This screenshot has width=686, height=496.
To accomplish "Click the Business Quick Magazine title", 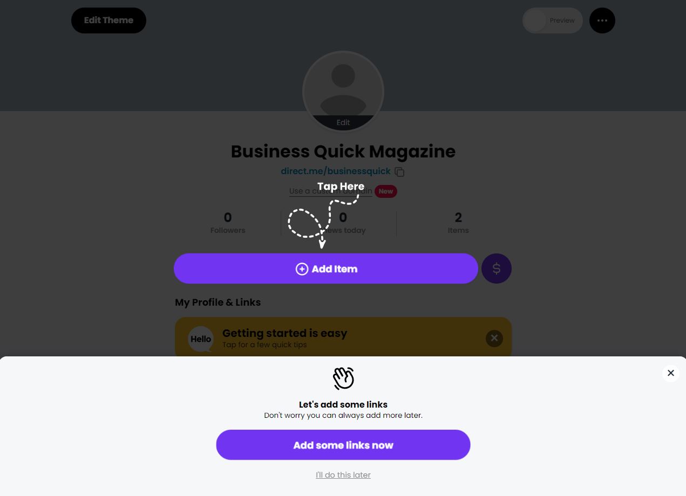I will (343, 151).
